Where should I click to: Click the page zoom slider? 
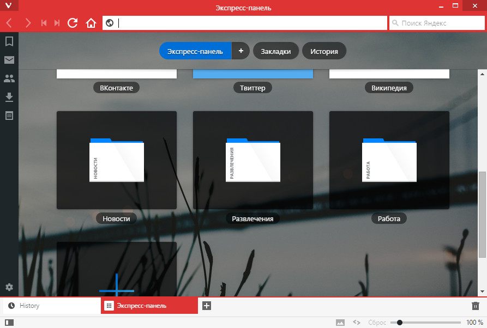[425, 323]
